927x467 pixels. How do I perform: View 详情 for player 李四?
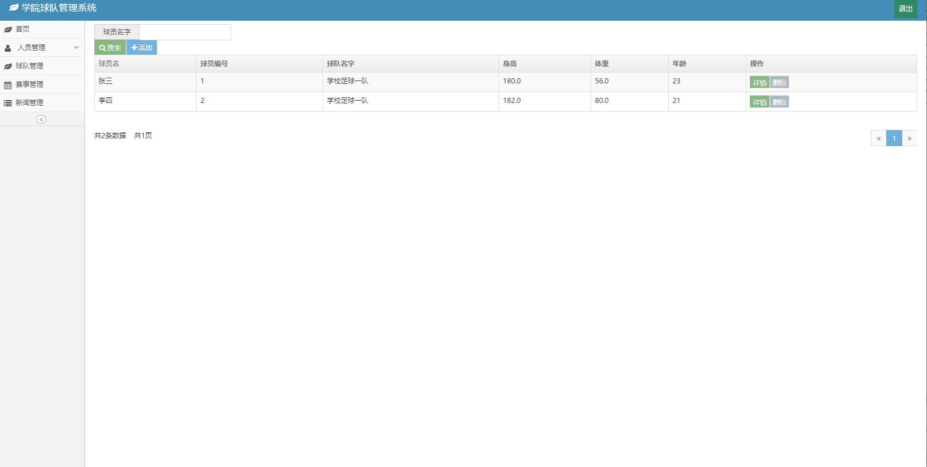[x=759, y=102]
